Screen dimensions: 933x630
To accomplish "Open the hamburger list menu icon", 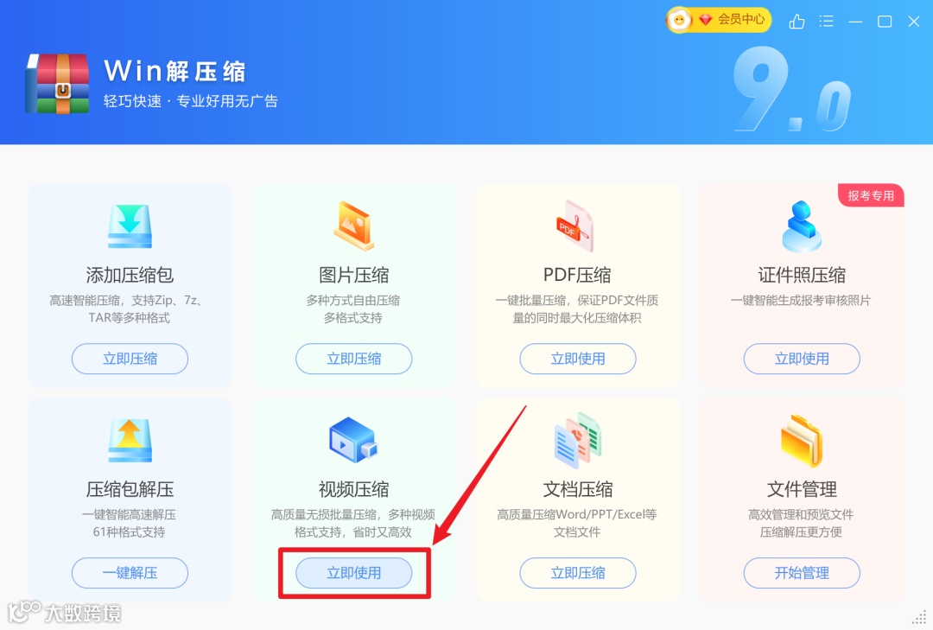I will pyautogui.click(x=826, y=22).
